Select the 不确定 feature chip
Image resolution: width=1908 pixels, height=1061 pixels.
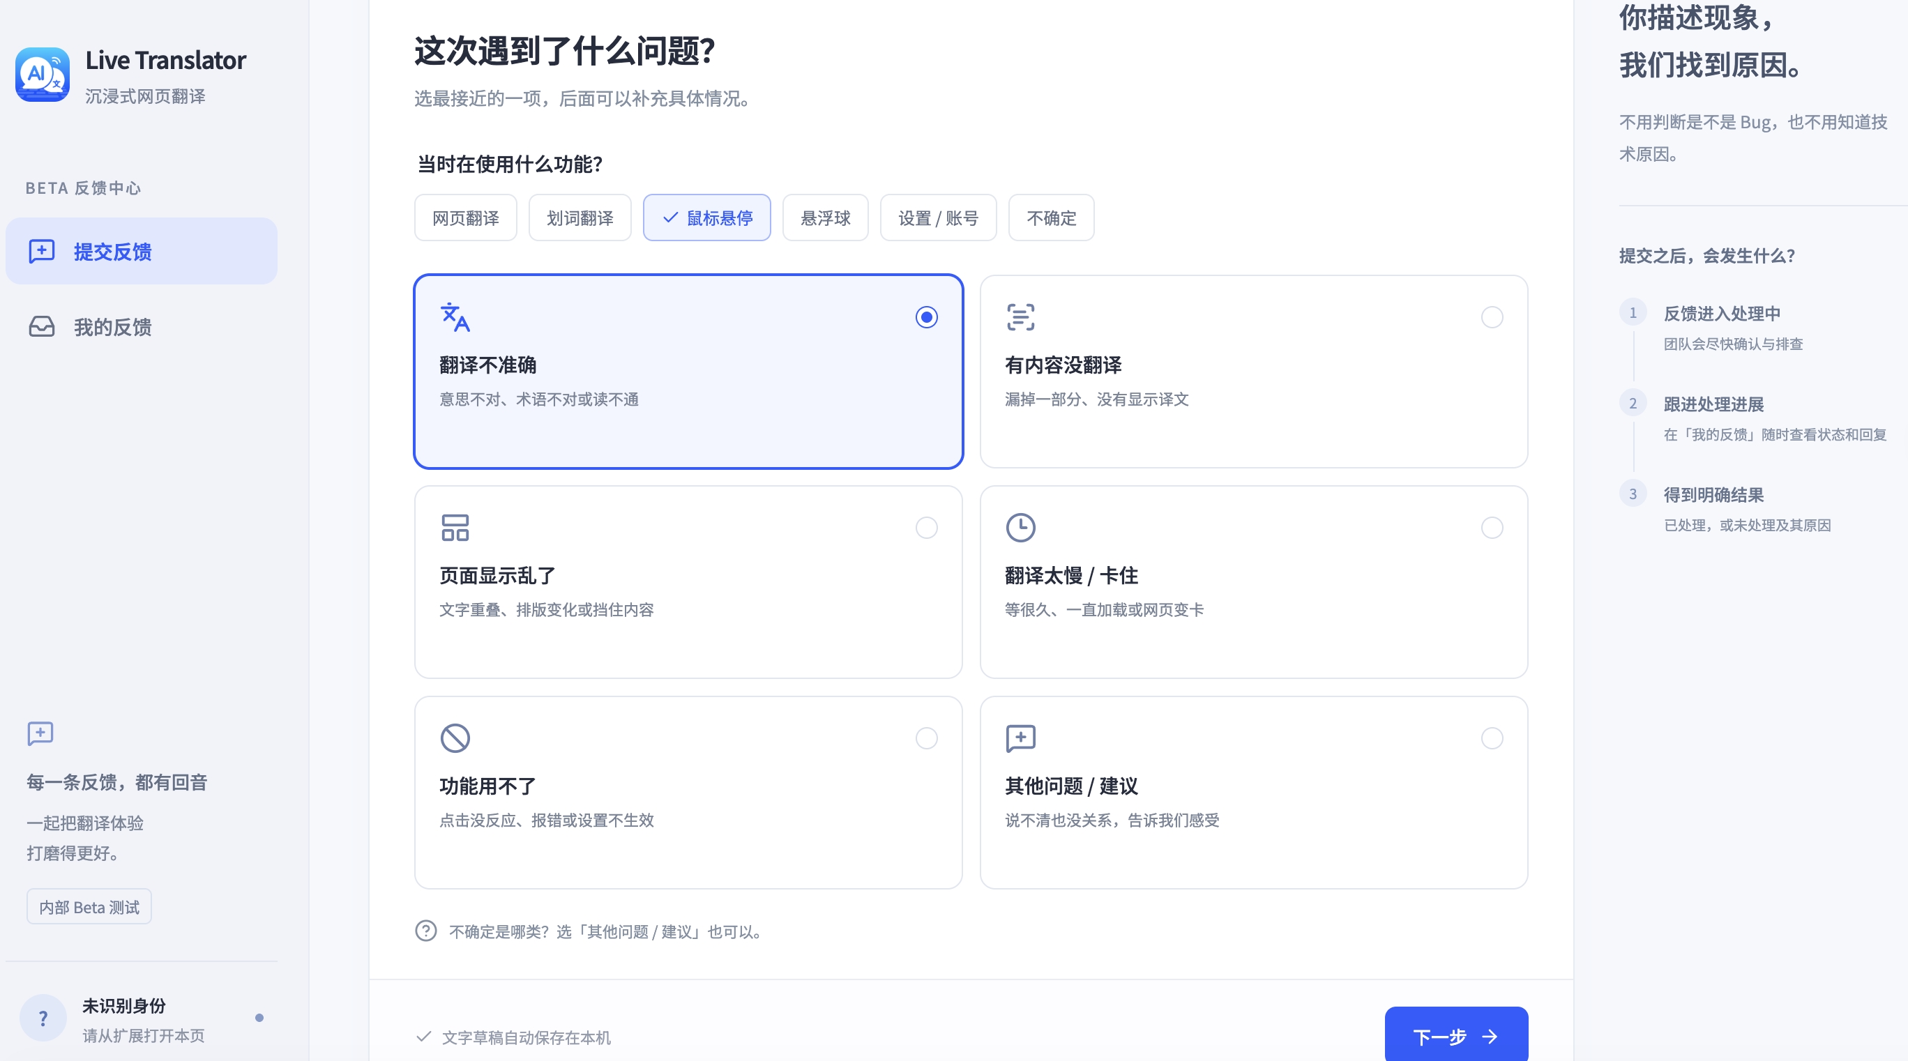[1051, 217]
